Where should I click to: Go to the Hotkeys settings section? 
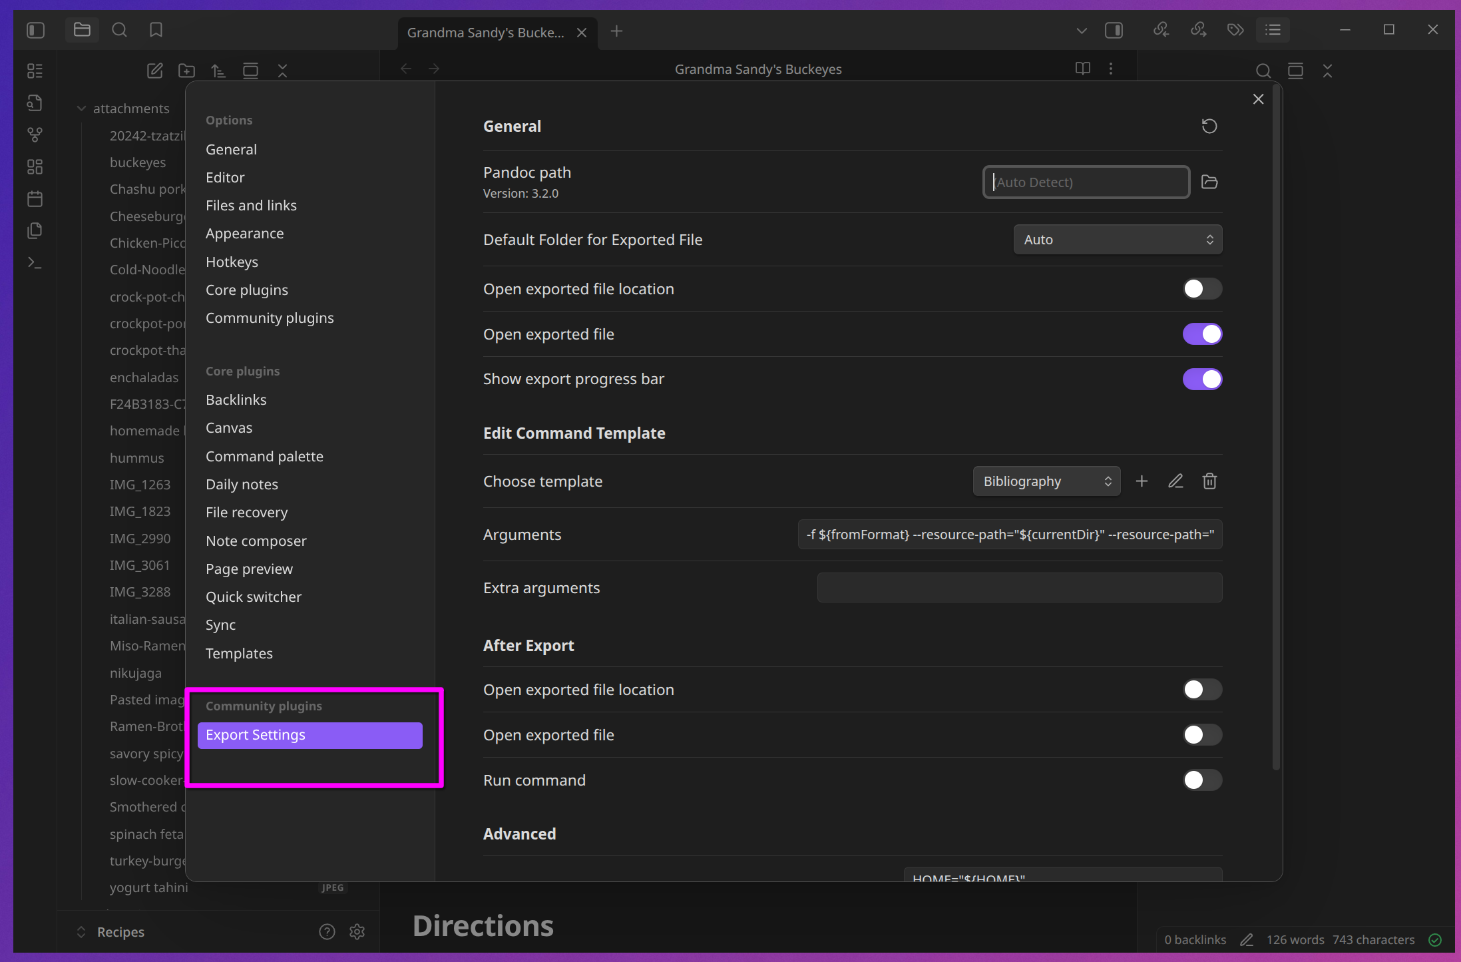pos(232,262)
